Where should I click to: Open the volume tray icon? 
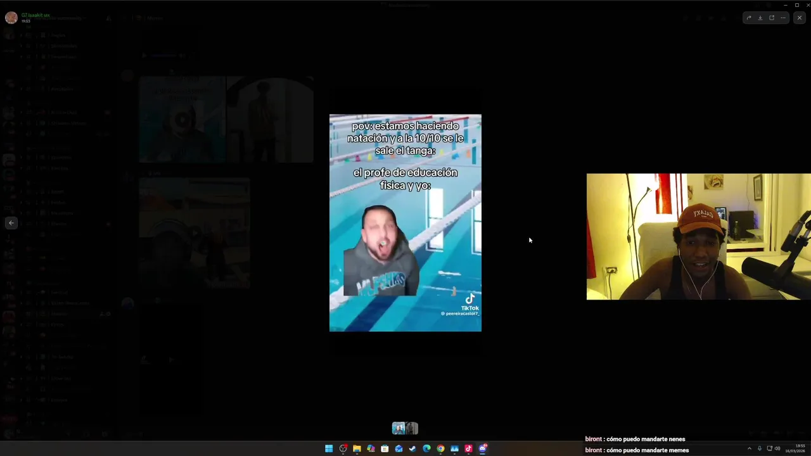coord(777,448)
